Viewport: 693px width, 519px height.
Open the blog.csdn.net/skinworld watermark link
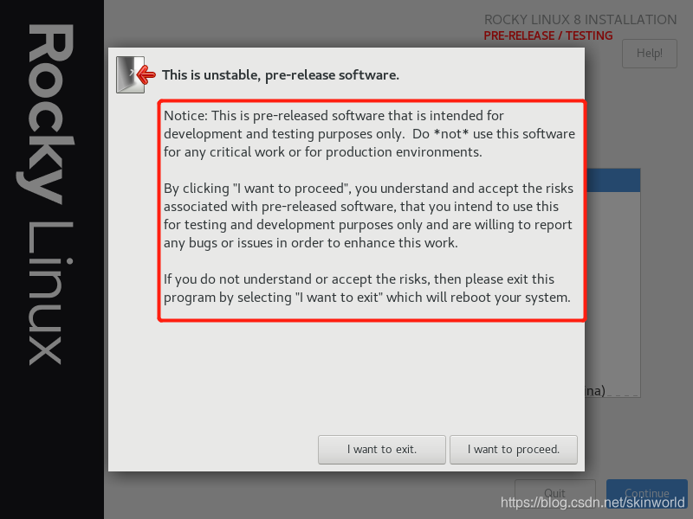593,503
